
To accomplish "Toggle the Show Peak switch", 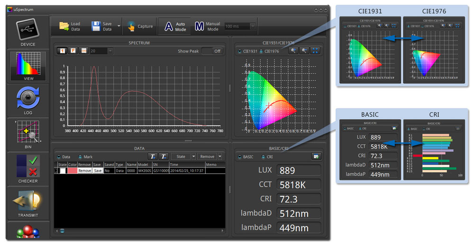I will coord(212,51).
